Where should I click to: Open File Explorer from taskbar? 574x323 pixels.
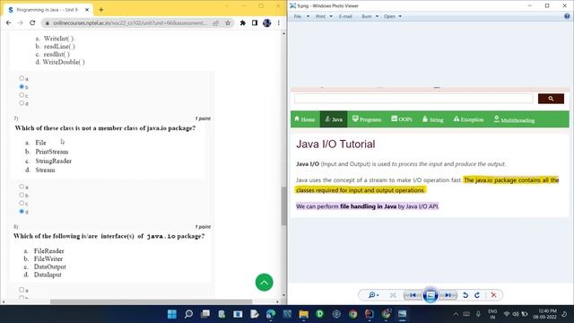tap(303, 314)
